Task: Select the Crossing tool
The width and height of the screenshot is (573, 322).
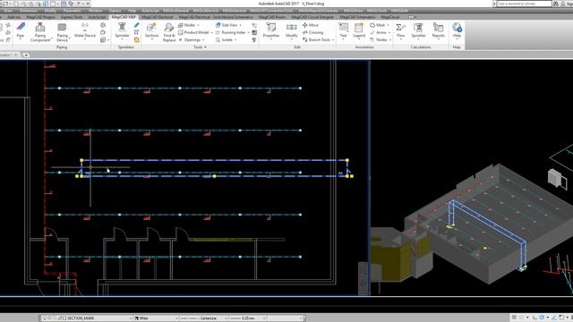Action: pos(312,32)
